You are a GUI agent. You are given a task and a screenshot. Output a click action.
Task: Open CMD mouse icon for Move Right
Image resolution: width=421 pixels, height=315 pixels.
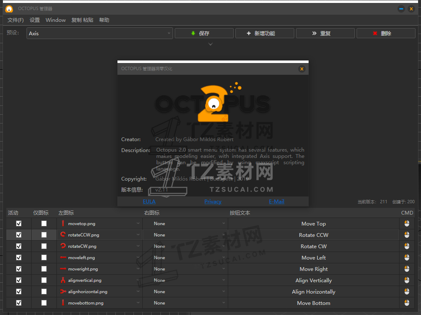[407, 269]
